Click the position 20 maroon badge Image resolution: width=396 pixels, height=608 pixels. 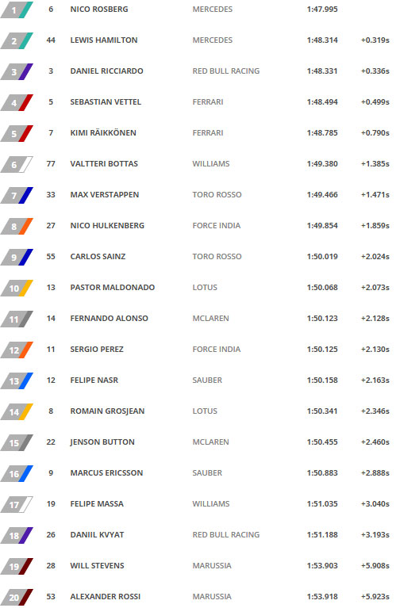pos(17,598)
